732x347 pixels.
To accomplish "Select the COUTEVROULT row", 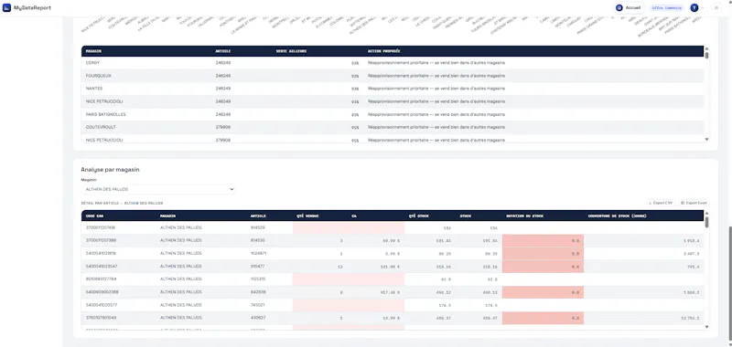I will click(393, 127).
